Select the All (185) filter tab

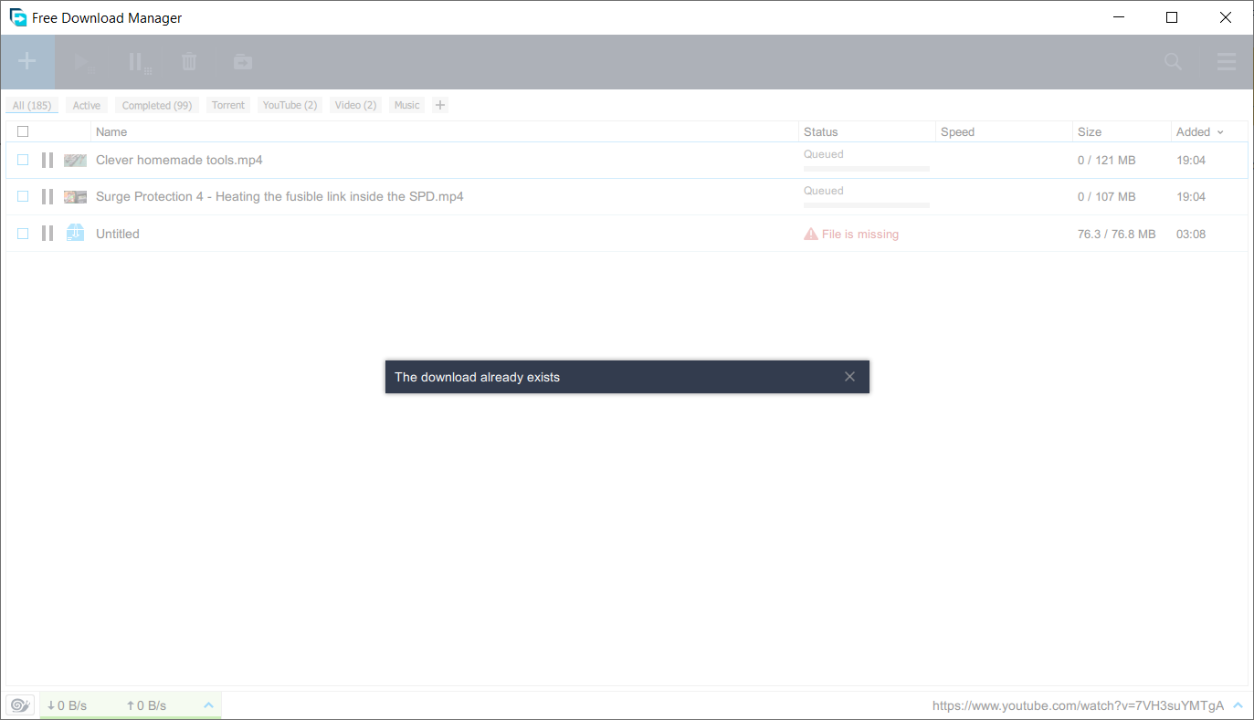click(x=32, y=105)
